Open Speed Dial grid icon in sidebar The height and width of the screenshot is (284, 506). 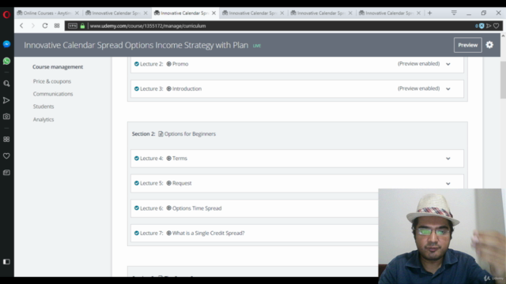(x=6, y=139)
